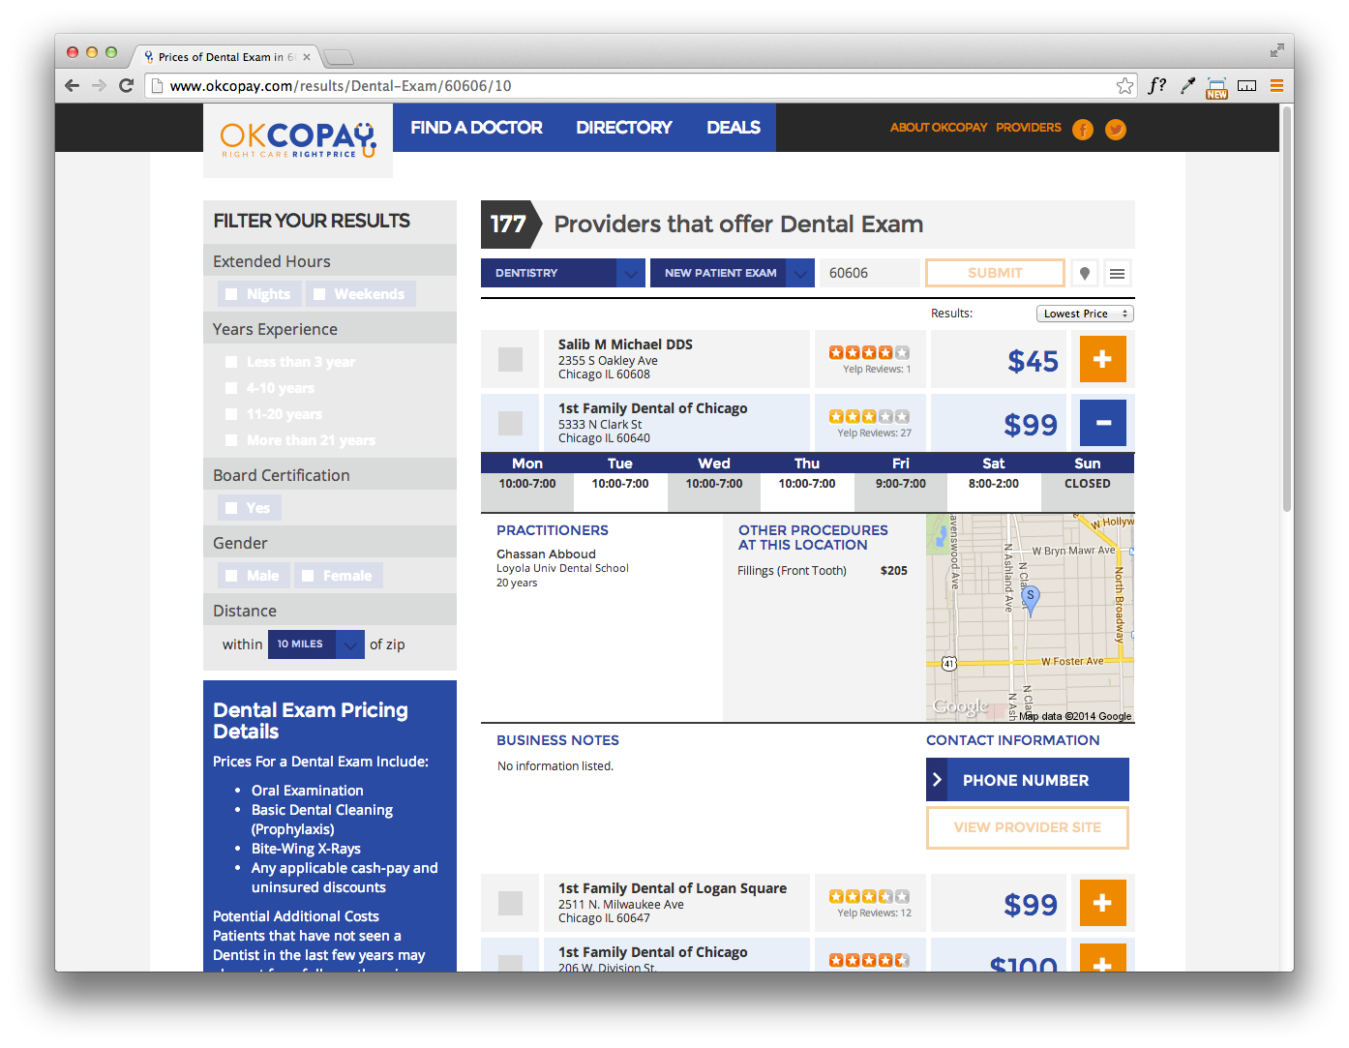This screenshot has width=1349, height=1048.
Task: Bookmark page with the star icon
Action: tap(1124, 85)
